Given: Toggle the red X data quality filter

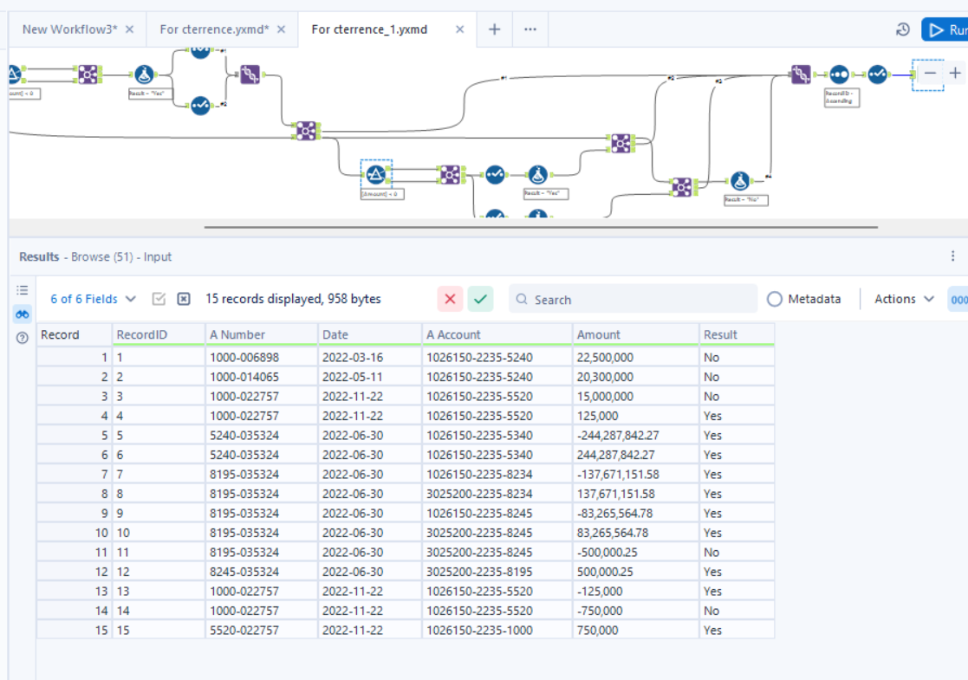Looking at the screenshot, I should click(450, 299).
